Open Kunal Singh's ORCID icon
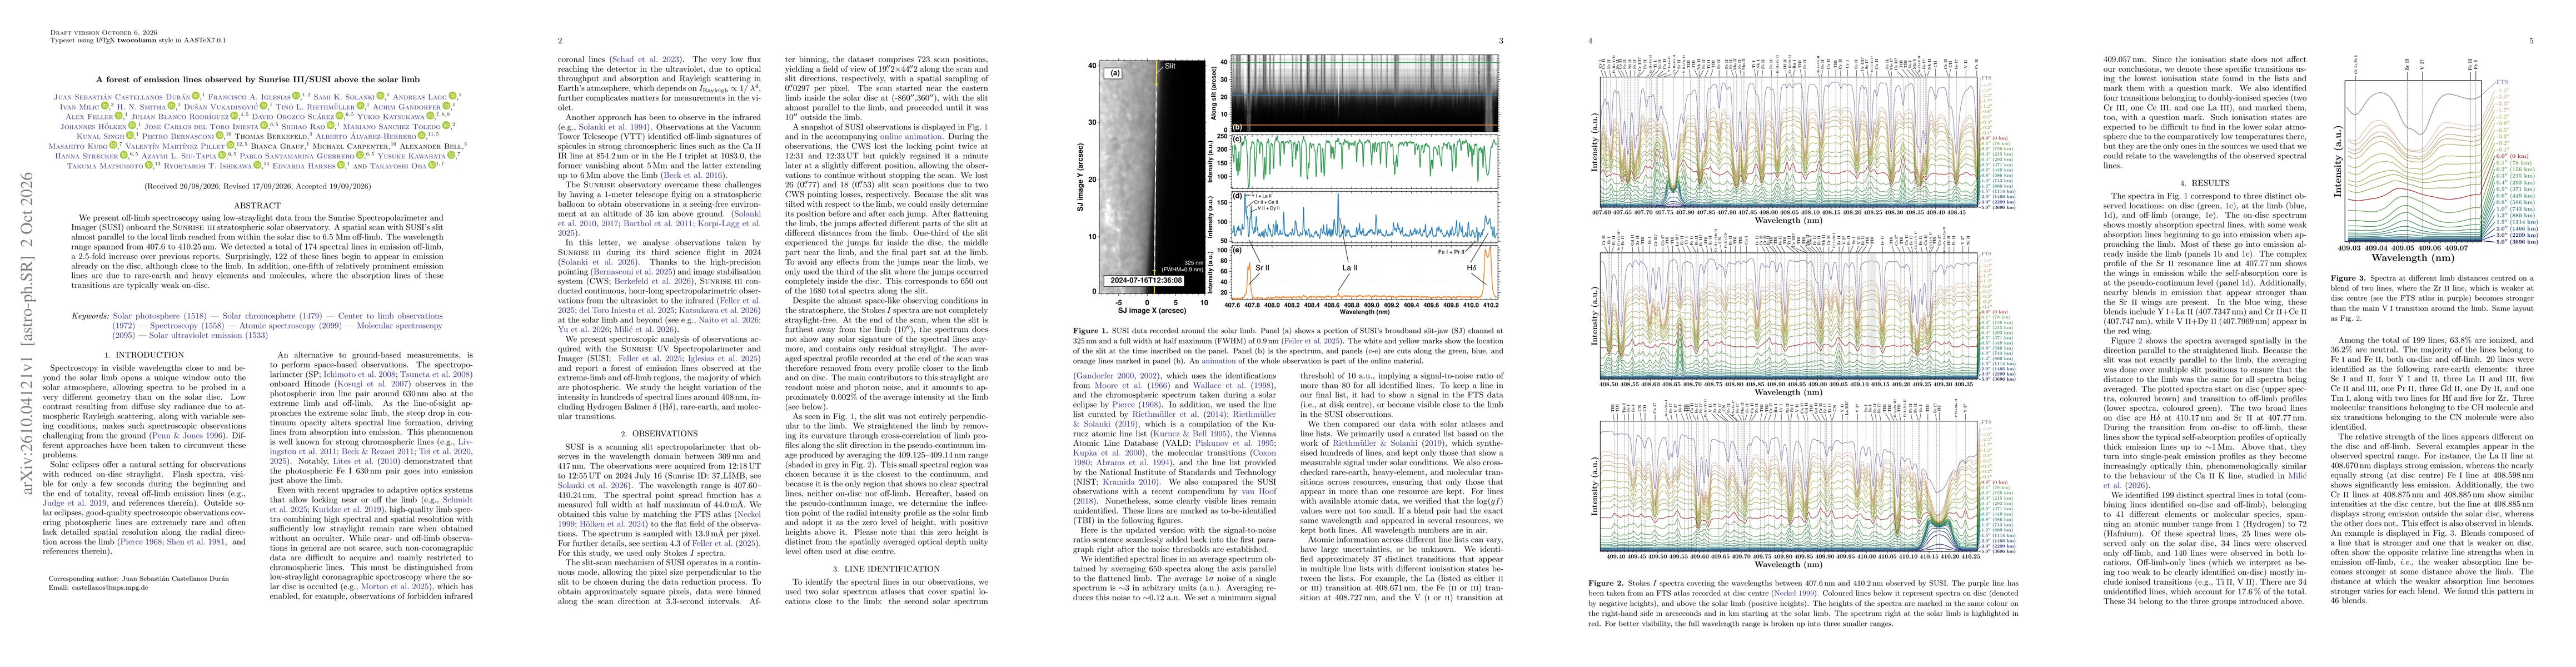This screenshot has height=667, width=2576. pyautogui.click(x=130, y=136)
